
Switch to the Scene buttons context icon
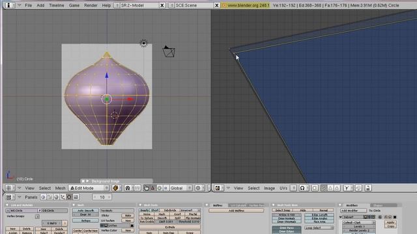click(x=76, y=197)
